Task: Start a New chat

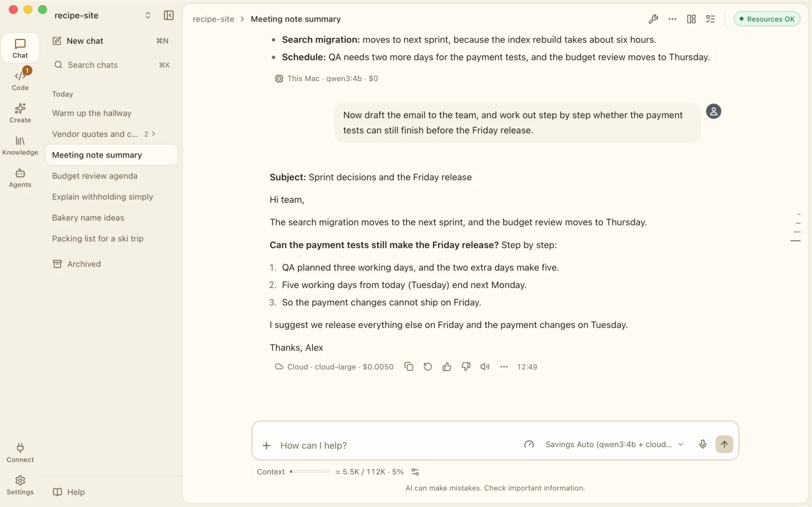Action: pyautogui.click(x=112, y=41)
